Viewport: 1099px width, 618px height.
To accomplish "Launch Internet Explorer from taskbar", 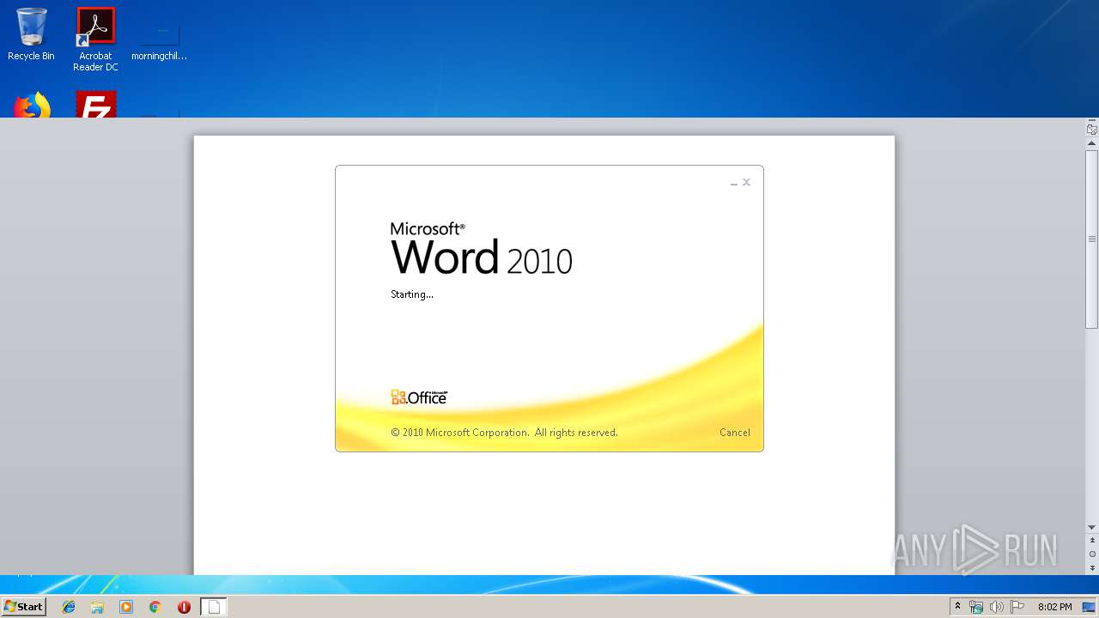I will pos(69,607).
